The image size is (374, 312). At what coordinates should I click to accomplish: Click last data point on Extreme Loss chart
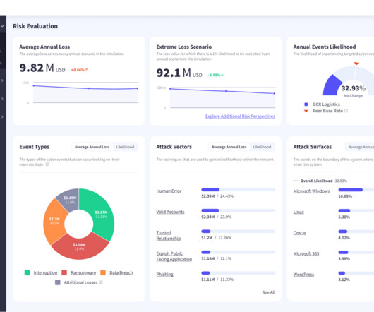274,93
